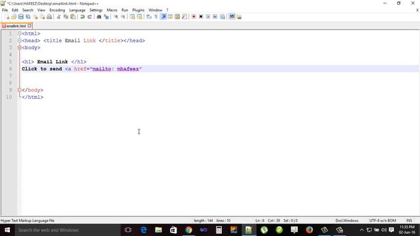Click the Zoom In toolbar icon
The width and height of the screenshot is (420, 236).
115,17
